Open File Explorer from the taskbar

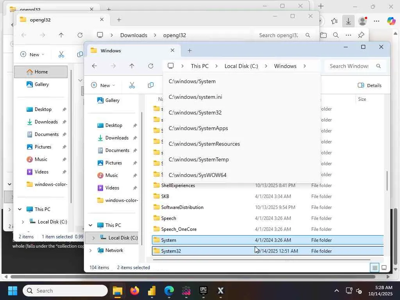118,291
